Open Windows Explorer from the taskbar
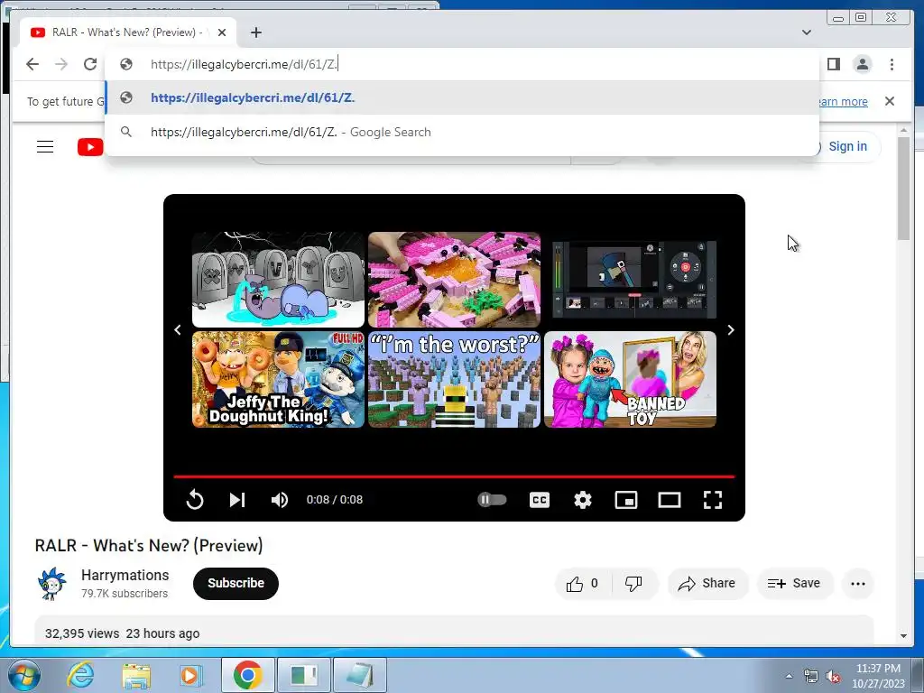This screenshot has width=924, height=693. [136, 675]
